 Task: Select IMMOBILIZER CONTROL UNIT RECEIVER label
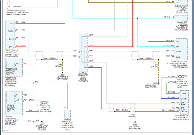[x=181, y=26]
